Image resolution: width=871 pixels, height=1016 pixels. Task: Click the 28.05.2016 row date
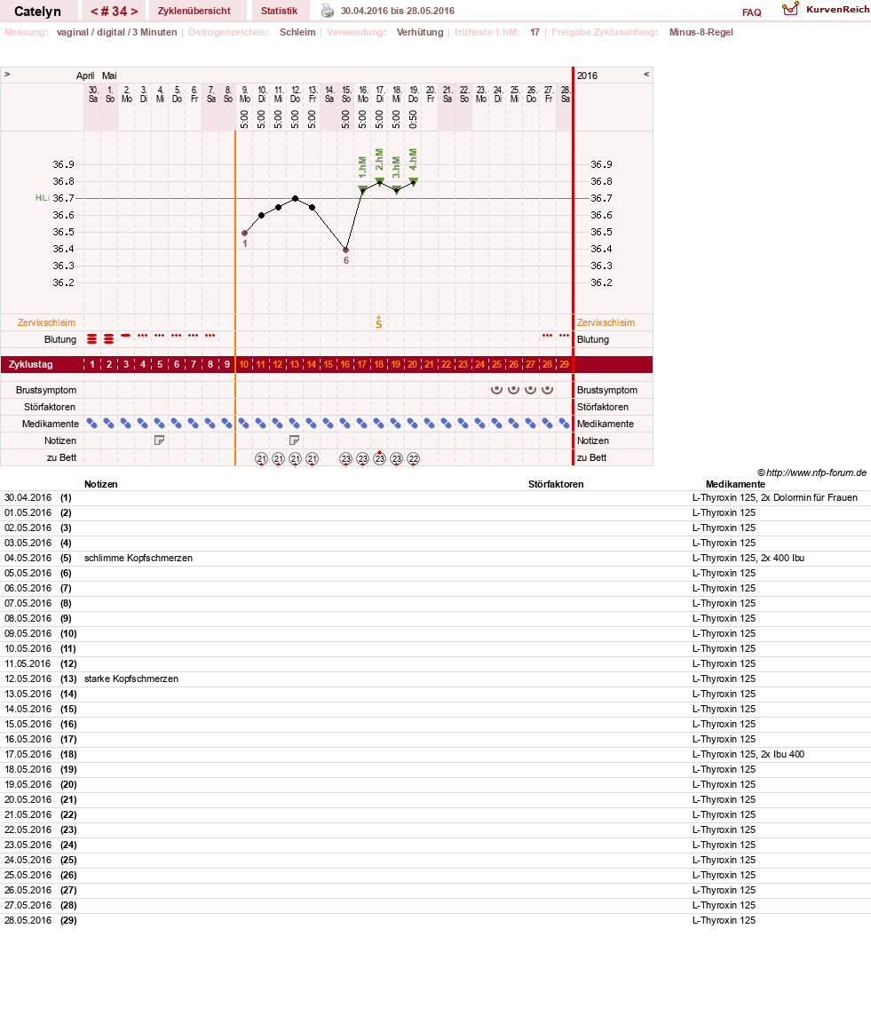28,920
